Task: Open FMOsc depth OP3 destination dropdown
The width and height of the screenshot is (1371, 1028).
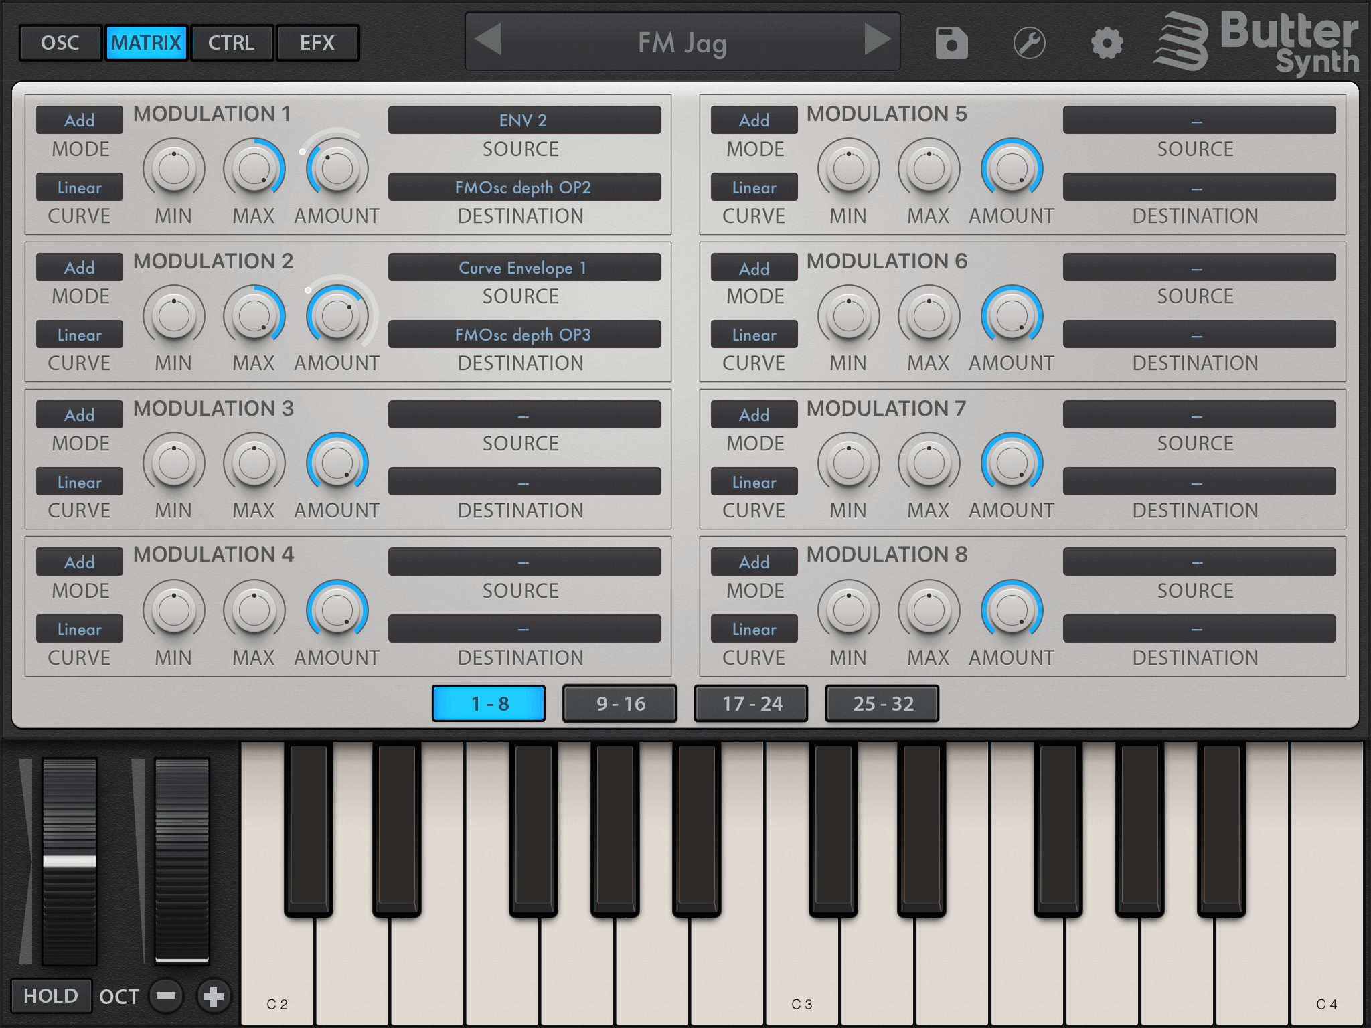Action: (x=523, y=335)
